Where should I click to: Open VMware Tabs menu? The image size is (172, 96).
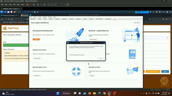coord(18,5)
